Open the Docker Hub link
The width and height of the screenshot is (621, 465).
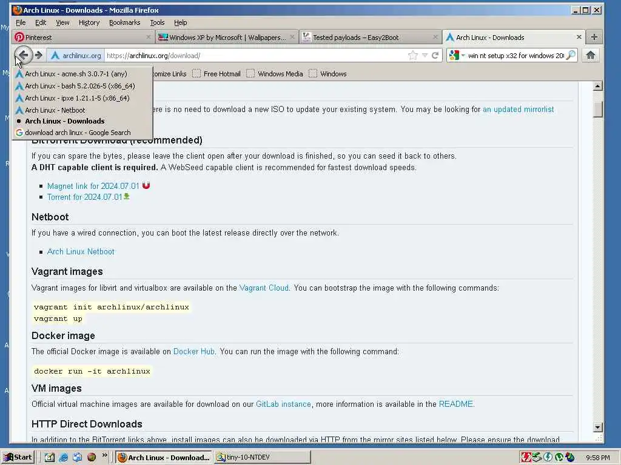coord(193,352)
